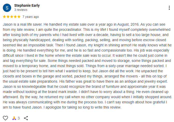
Task: Click the second gold rating star
Action: coord(8,17)
